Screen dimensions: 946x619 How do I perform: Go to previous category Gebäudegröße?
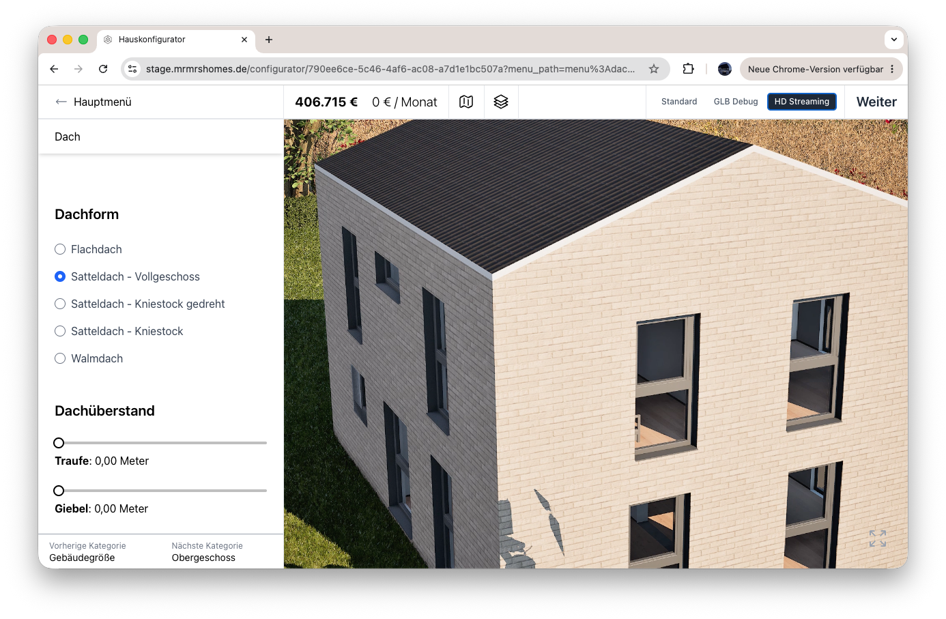(x=87, y=551)
